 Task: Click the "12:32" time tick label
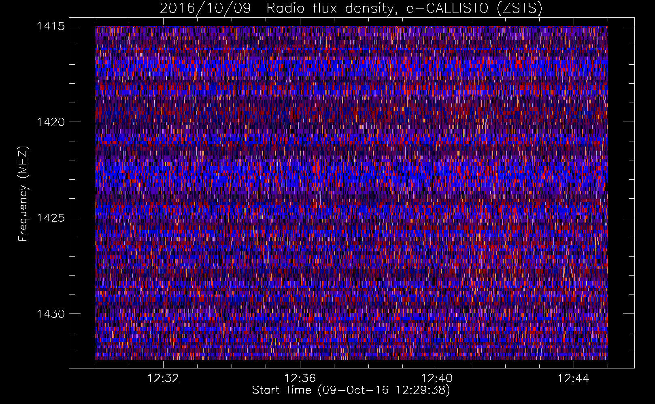(163, 379)
